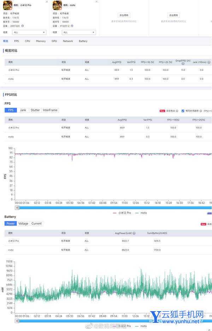Image resolution: width=212 pixels, height=331 pixels.
Task: Open scene dropdown for moto case
Action: pos(79,32)
